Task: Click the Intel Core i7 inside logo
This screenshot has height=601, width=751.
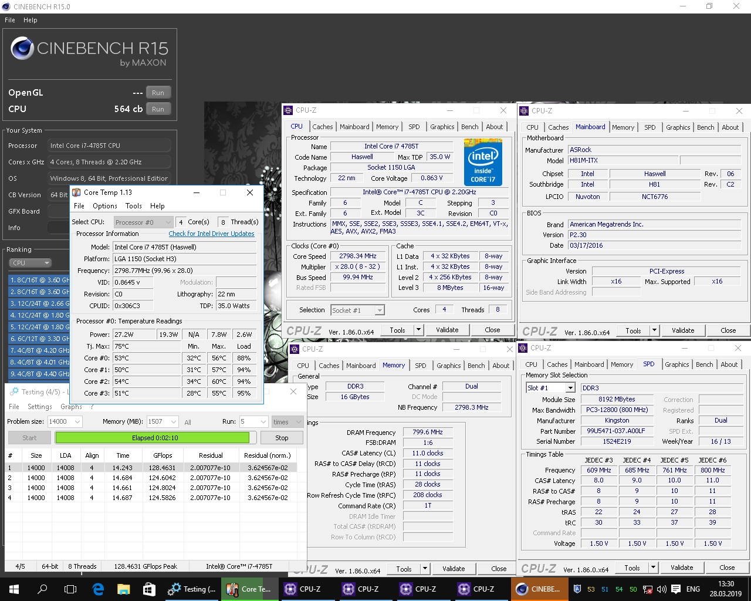Action: 483,162
